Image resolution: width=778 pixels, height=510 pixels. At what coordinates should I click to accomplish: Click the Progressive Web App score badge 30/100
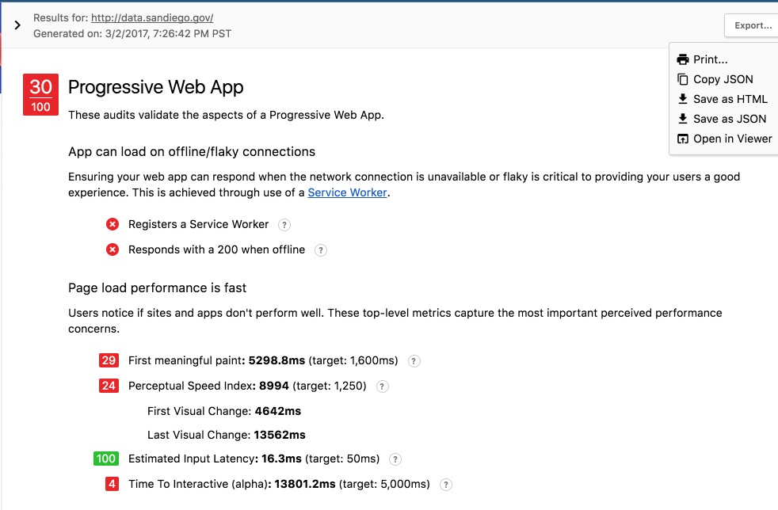(40, 95)
